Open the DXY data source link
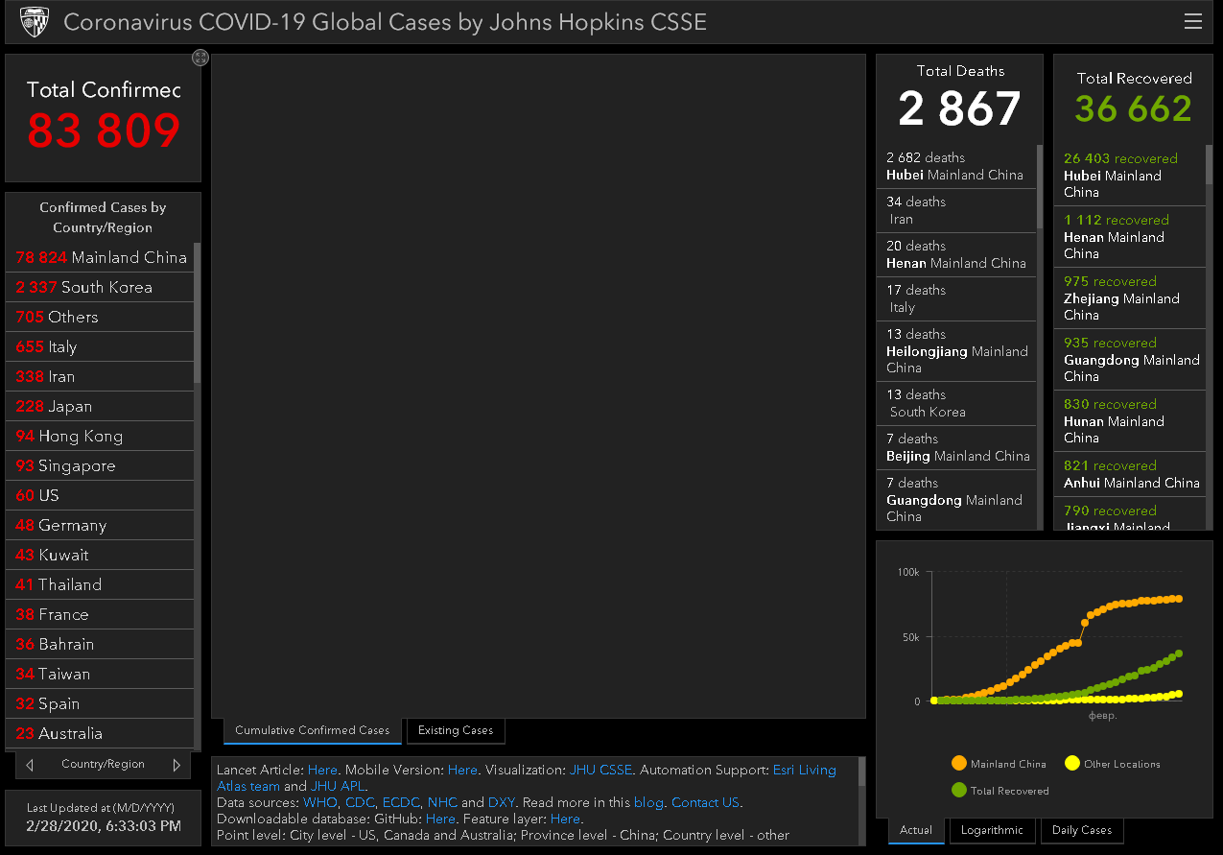This screenshot has height=855, width=1223. 501,802
